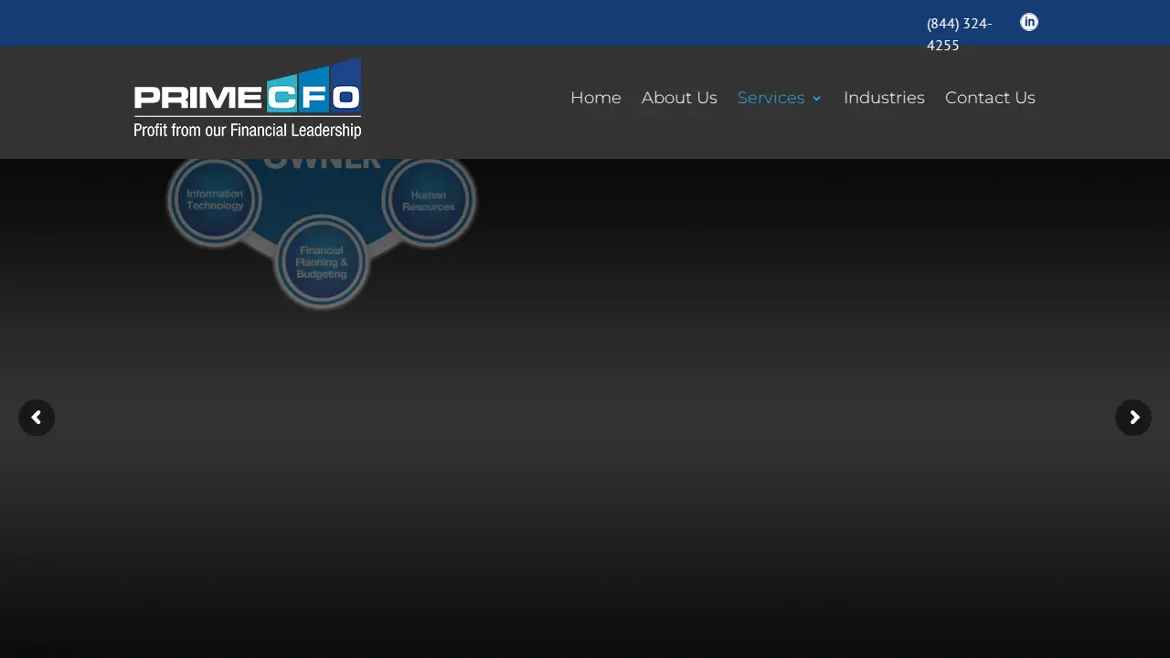Open the Industries menu item

coord(884,98)
